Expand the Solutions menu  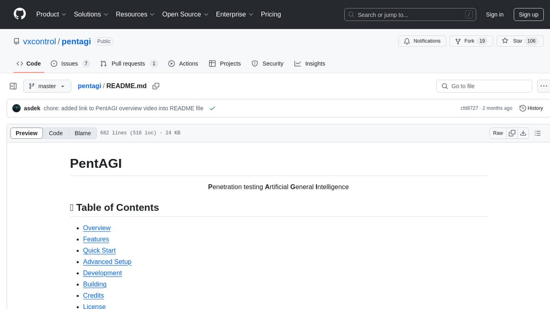[91, 14]
